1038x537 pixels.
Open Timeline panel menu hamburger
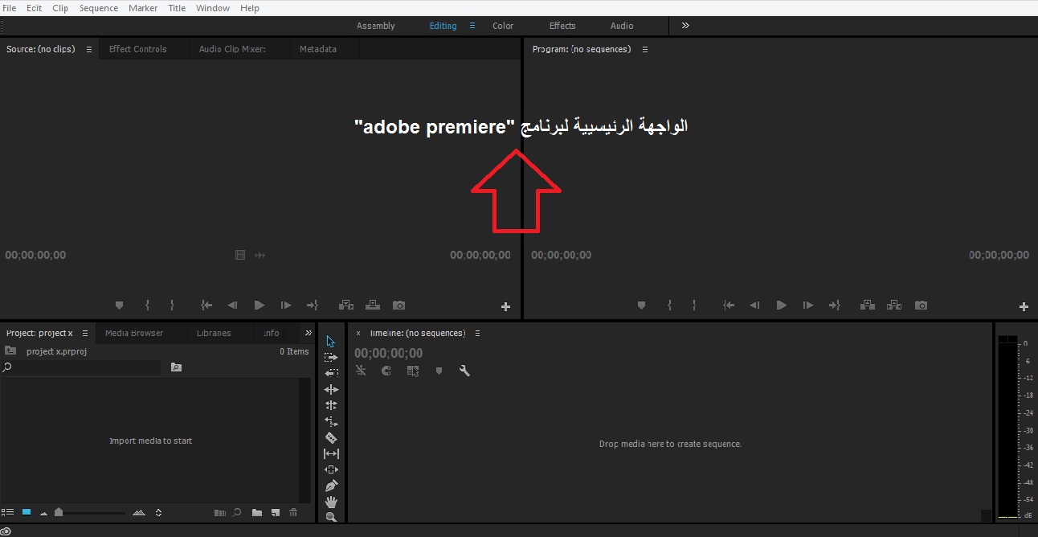477,333
